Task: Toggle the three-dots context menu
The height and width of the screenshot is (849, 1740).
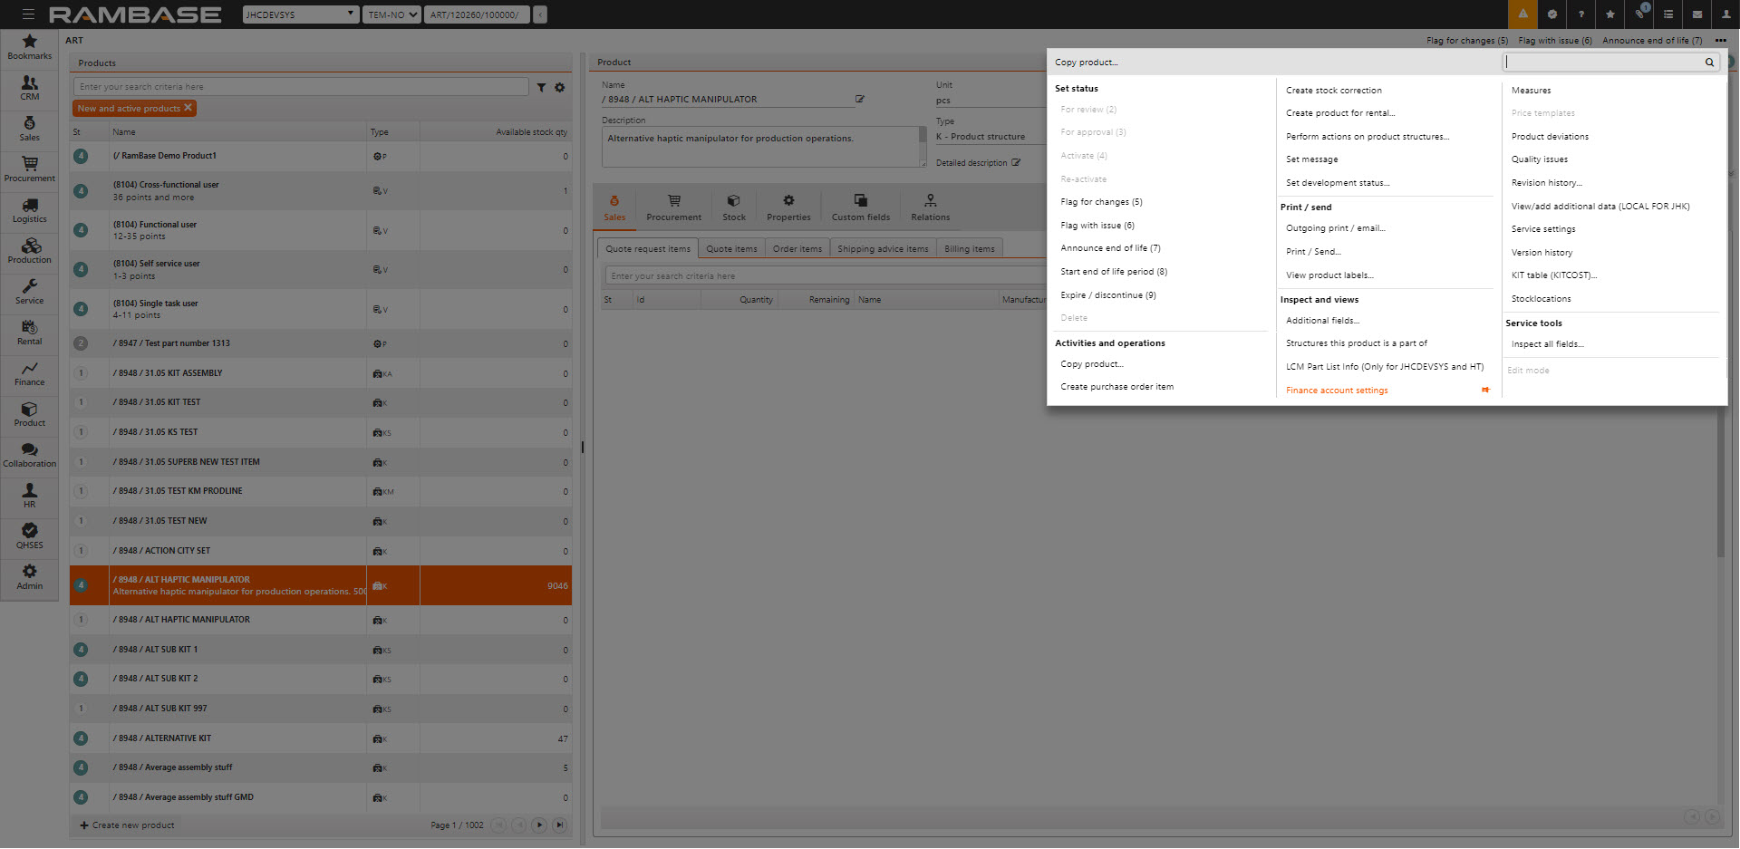Action: [1720, 41]
